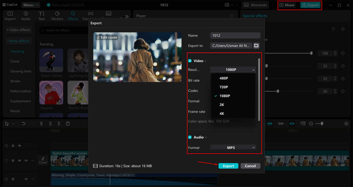Mute the audio track speaker icon

pos(26,179)
